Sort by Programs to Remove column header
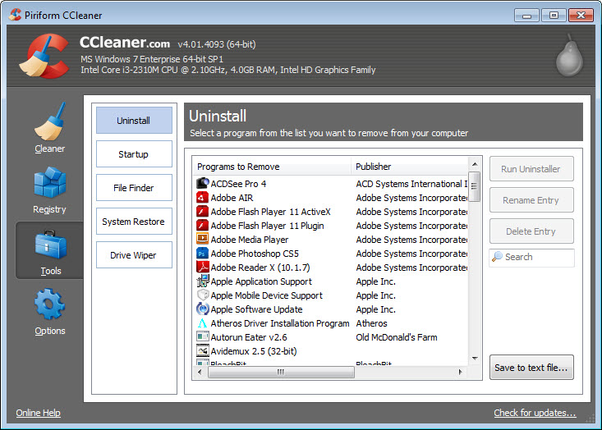The height and width of the screenshot is (430, 602). pos(272,167)
